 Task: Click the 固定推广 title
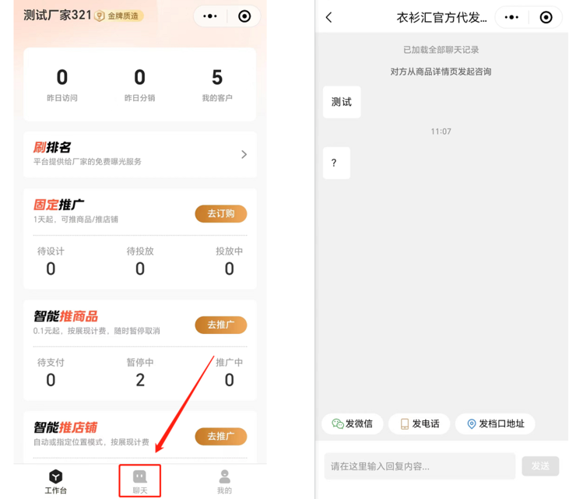pyautogui.click(x=58, y=205)
